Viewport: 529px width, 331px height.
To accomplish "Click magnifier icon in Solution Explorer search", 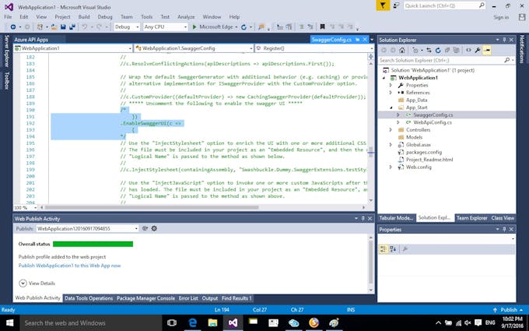I will click(506, 60).
